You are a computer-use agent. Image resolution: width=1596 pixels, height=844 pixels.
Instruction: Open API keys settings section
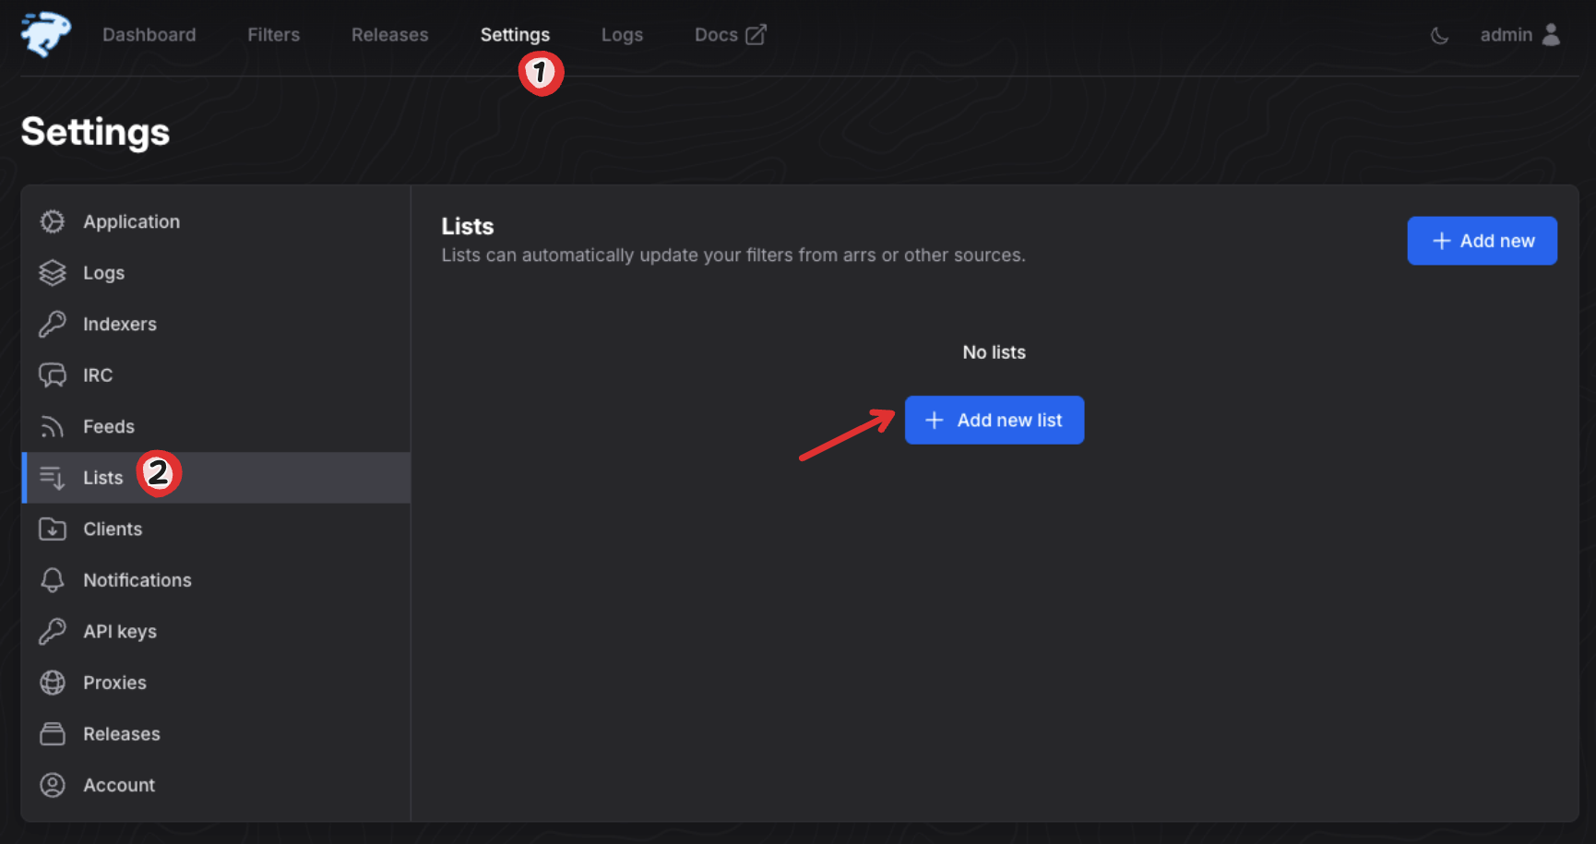coord(120,632)
